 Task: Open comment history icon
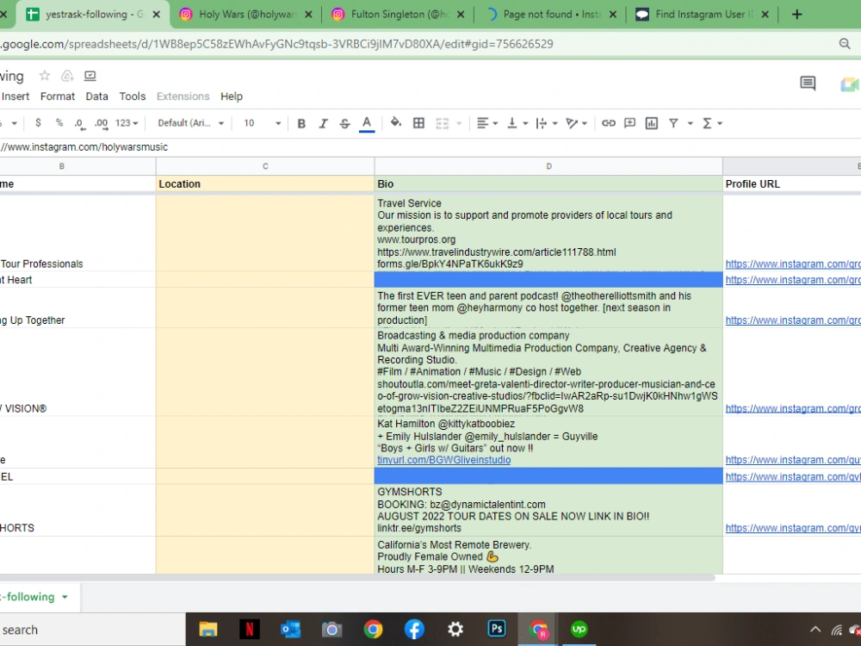pos(808,83)
